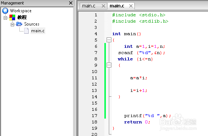This screenshot has width=208, height=136.
Task: Click line number 4 in the gutter
Action: point(96,34)
